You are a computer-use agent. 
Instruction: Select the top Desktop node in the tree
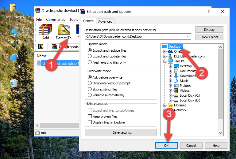[174, 46]
